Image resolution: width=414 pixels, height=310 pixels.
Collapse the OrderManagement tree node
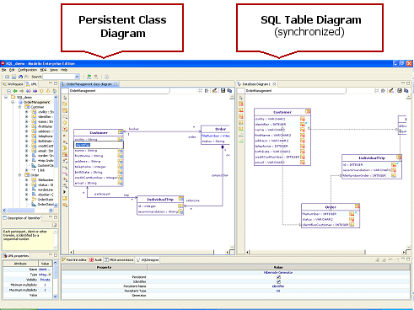13,102
